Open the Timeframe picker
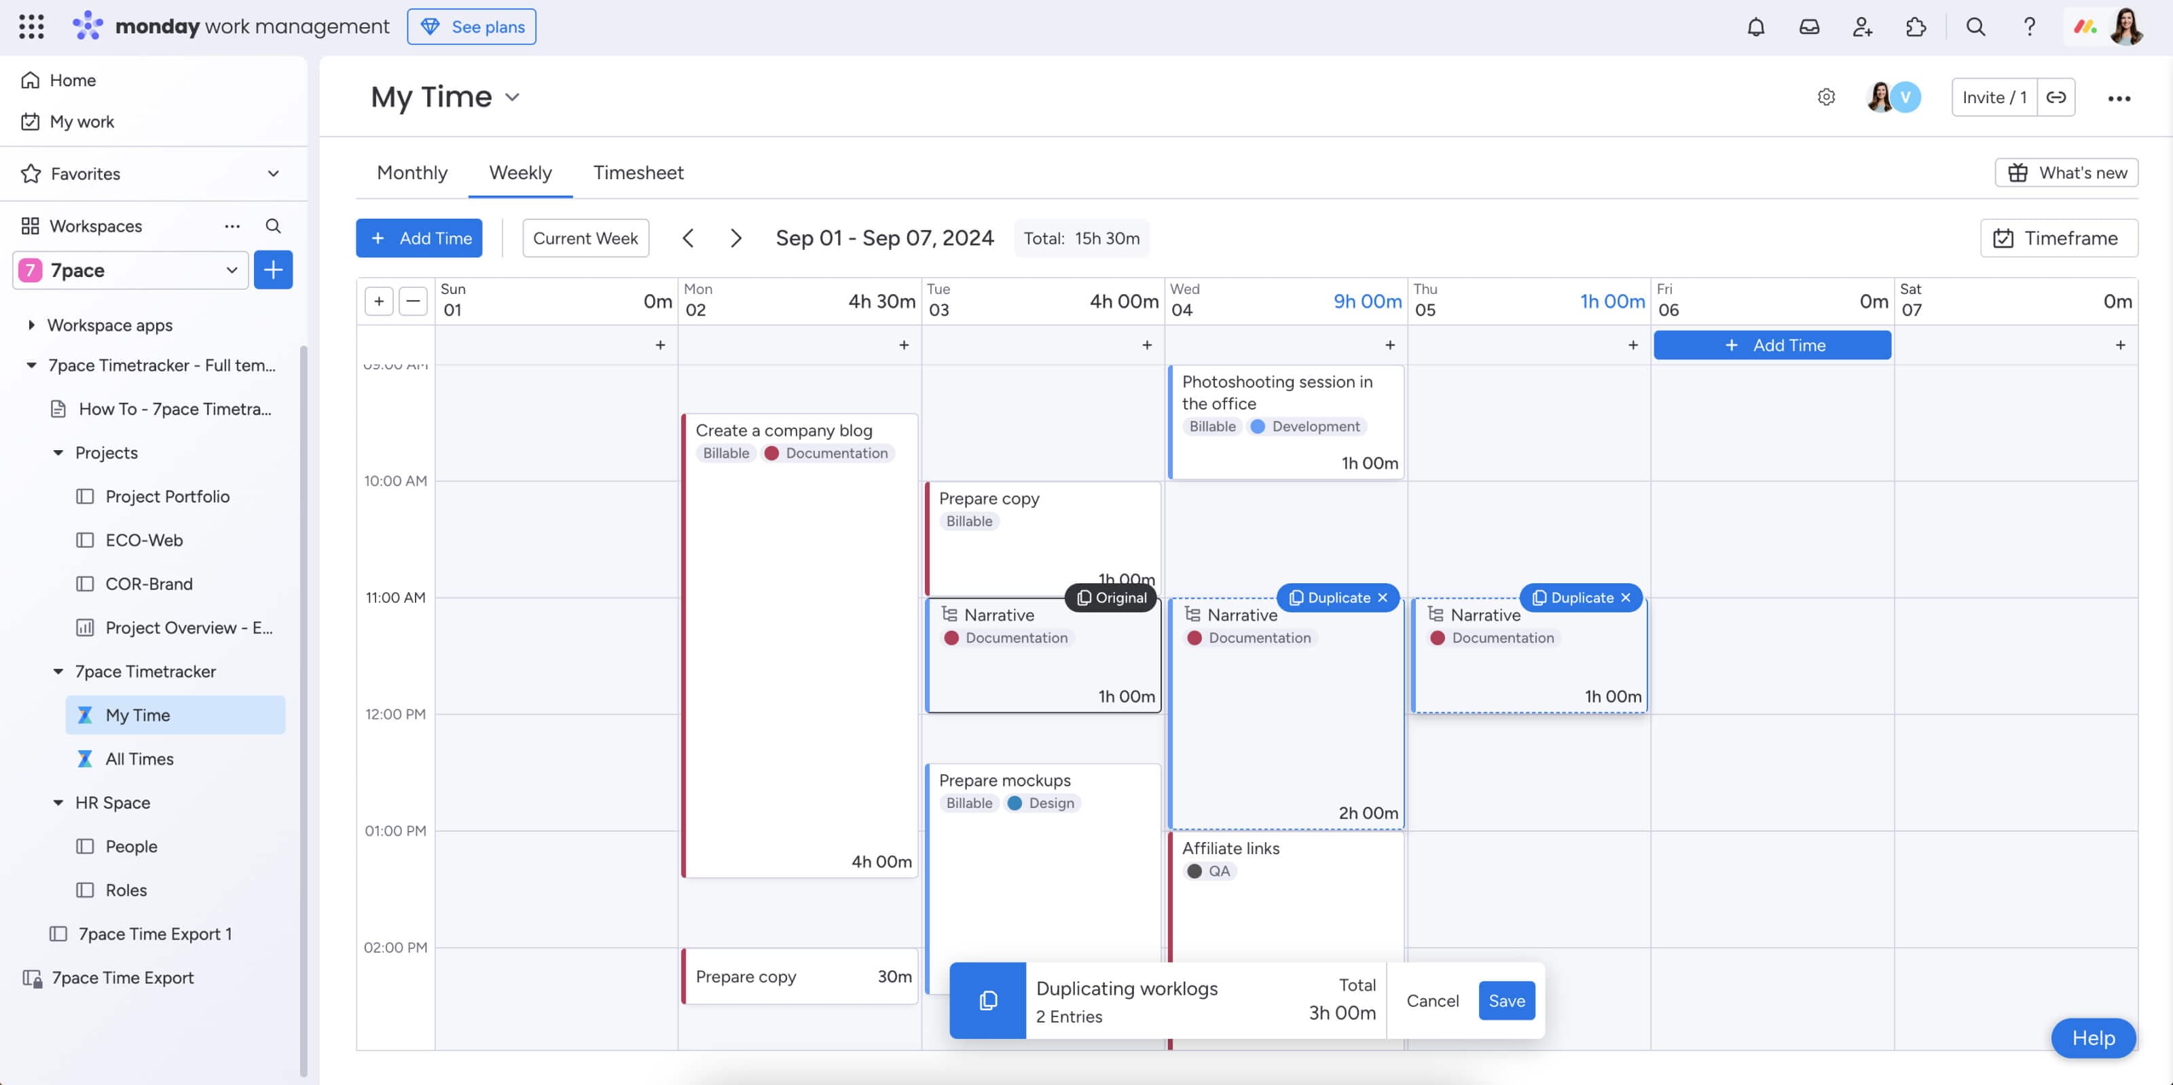 point(2058,238)
